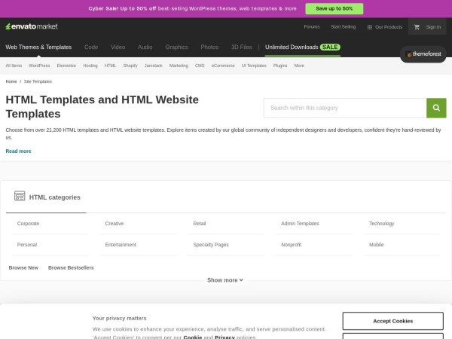Select WordPress in the subnavigation
The image size is (452, 339).
(39, 66)
